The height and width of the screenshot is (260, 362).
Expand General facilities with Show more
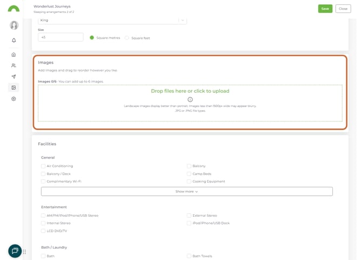pyautogui.click(x=186, y=191)
